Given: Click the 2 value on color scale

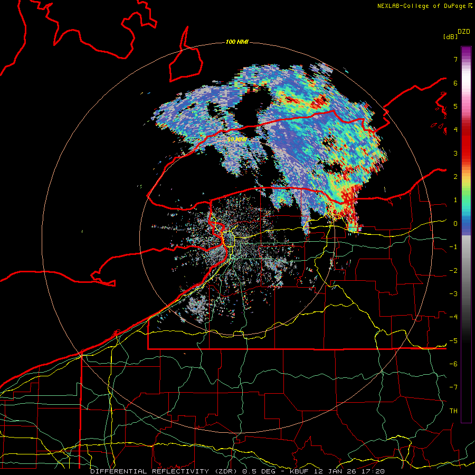Looking at the screenshot, I should [455, 177].
